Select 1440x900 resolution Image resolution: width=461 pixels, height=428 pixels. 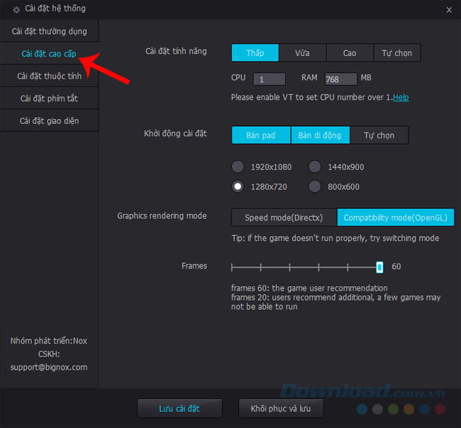click(x=315, y=167)
